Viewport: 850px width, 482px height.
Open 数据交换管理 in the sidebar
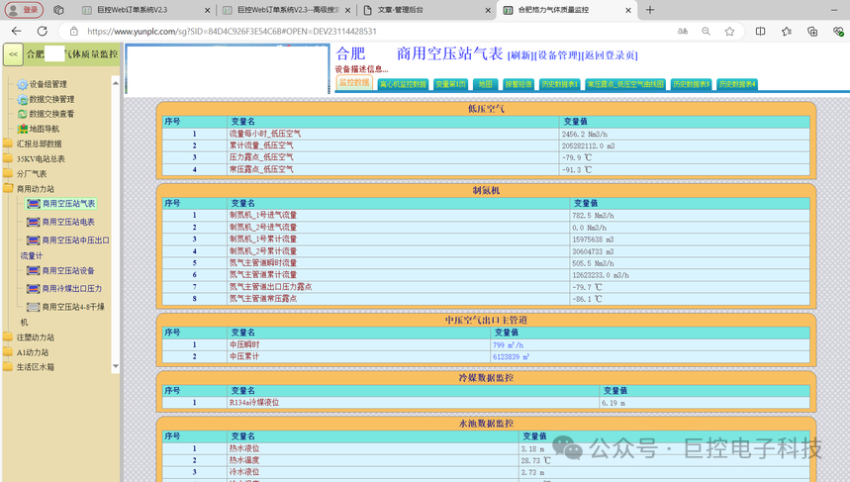point(51,99)
